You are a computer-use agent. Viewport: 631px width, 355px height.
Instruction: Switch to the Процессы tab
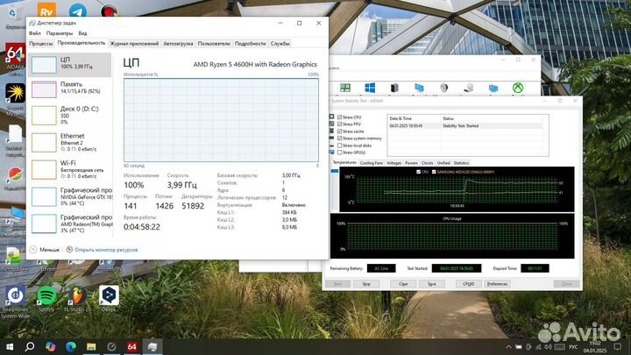pos(41,42)
